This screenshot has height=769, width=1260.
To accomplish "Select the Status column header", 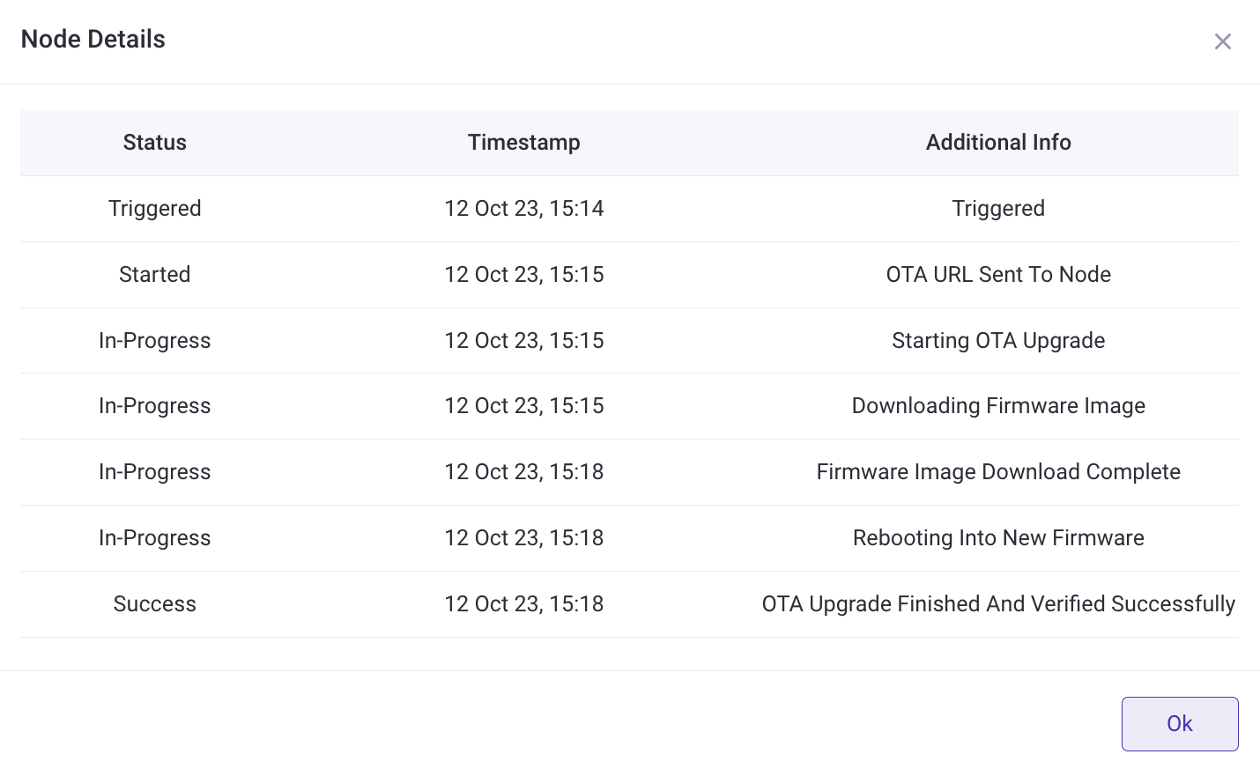I will tap(155, 143).
